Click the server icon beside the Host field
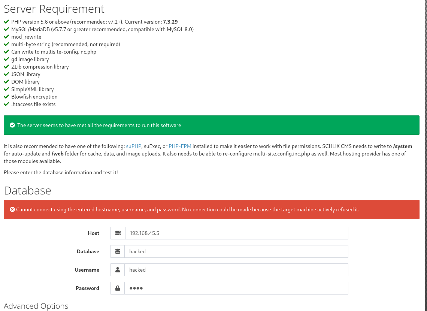 [x=118, y=233]
